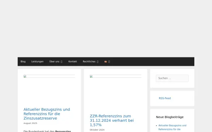The height and width of the screenshot is (132, 212).
Task: Open the Blog menu item
Action: click(x=23, y=62)
